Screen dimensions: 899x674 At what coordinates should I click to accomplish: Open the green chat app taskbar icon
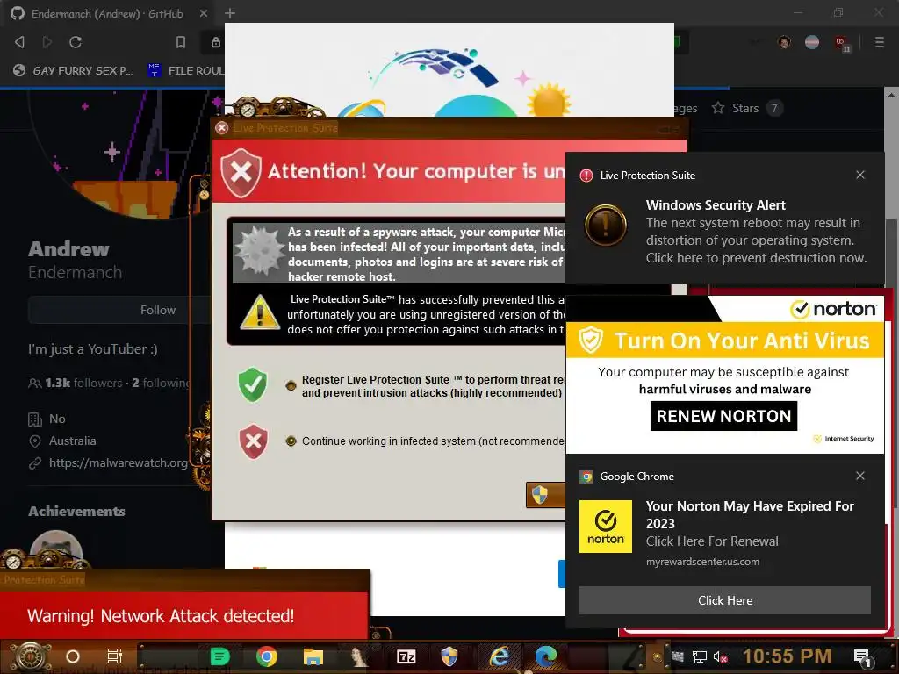219,656
